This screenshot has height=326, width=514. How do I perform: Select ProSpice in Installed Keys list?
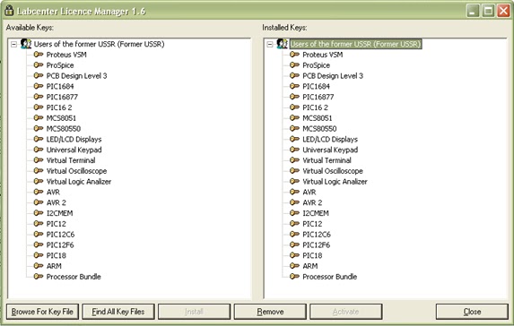(316, 65)
